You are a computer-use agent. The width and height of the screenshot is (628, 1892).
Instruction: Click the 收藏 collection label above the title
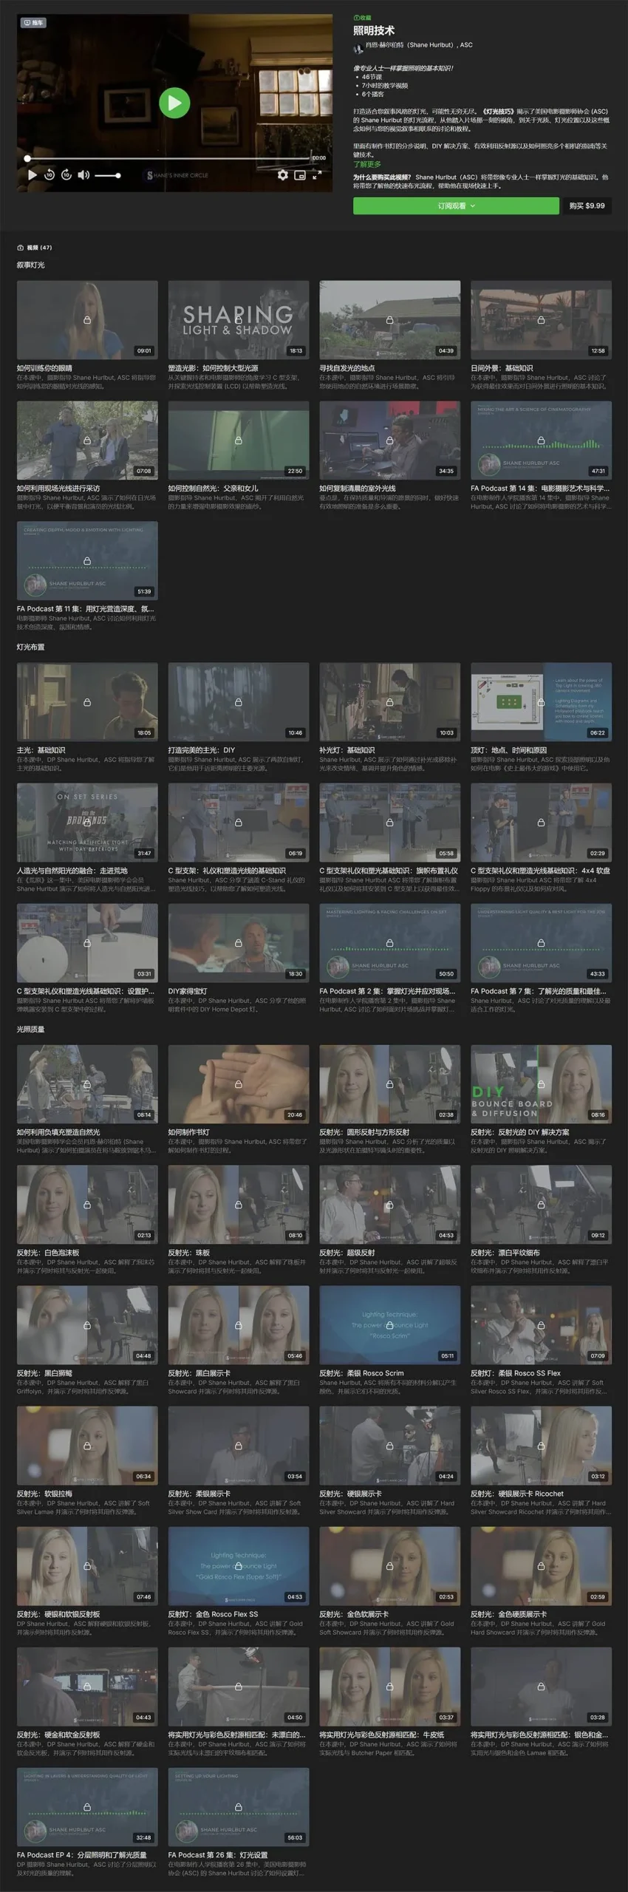(363, 18)
